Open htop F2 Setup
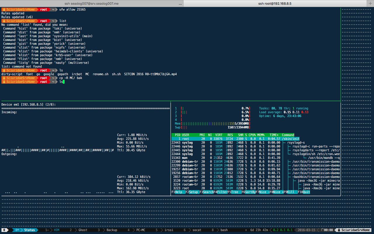 [x=192, y=192]
